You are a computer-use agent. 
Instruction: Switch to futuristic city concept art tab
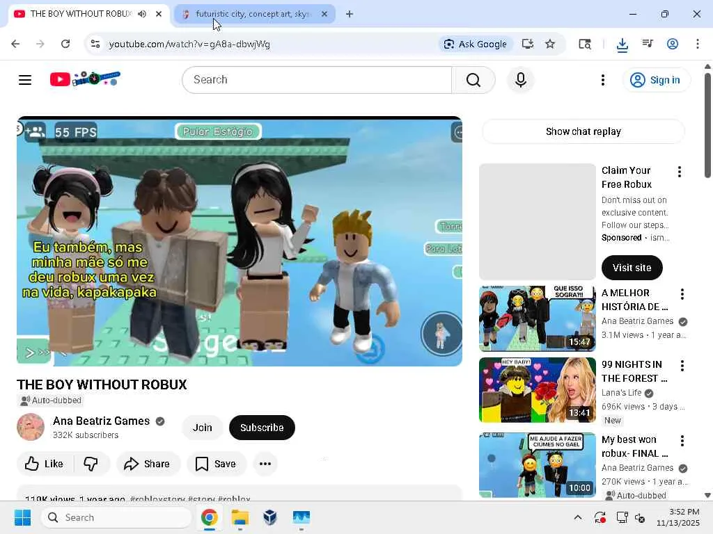point(252,14)
